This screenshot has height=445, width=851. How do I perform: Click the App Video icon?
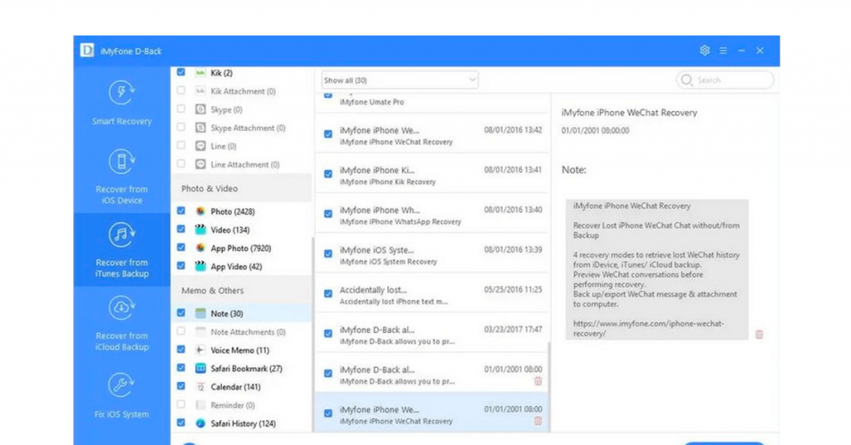tap(200, 267)
